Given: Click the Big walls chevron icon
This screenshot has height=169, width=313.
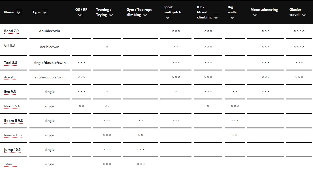Looking at the screenshot, I should click(x=232, y=18).
